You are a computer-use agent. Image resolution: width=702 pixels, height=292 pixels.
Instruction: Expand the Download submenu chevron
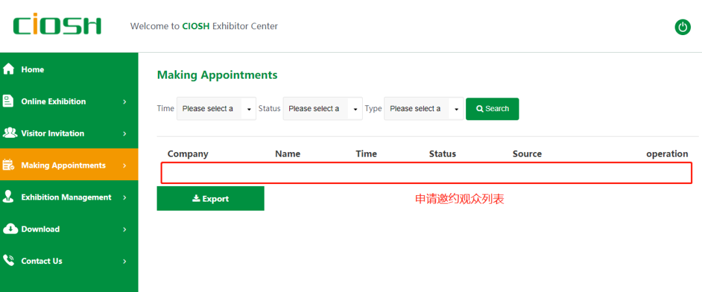125,230
